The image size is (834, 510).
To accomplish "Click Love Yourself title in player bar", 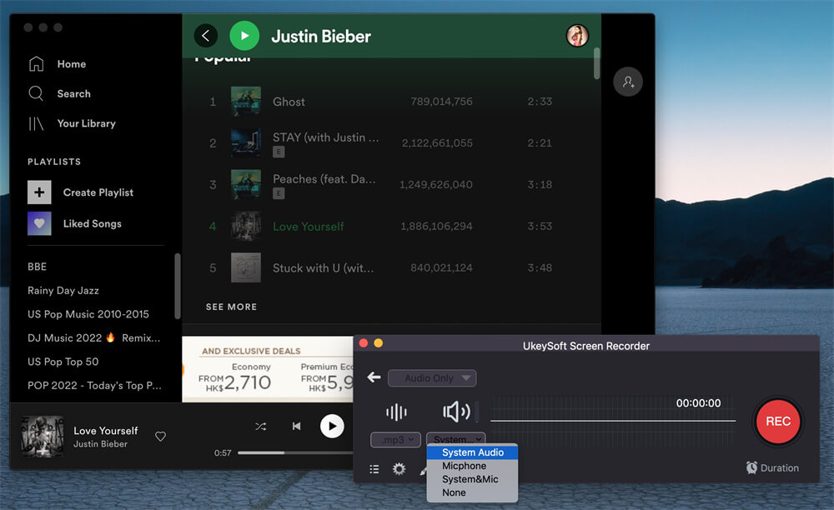I will tap(106, 431).
